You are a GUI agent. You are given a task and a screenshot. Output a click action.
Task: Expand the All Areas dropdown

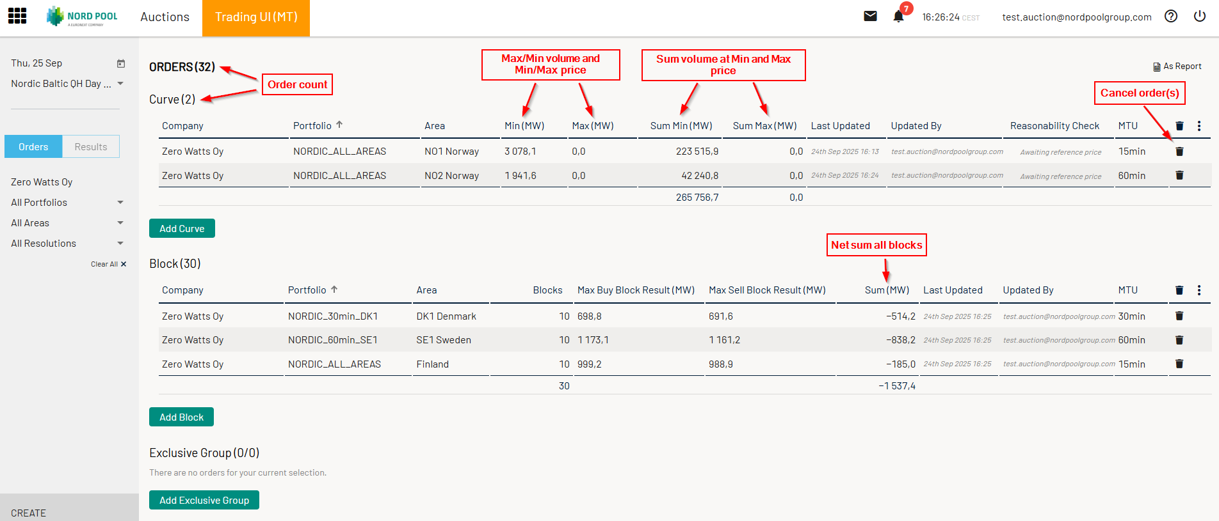pyautogui.click(x=120, y=223)
